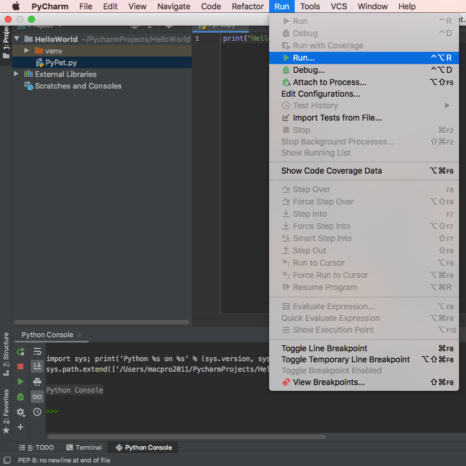The height and width of the screenshot is (466, 466).
Task: Choose Debug... menu entry
Action: click(363, 70)
